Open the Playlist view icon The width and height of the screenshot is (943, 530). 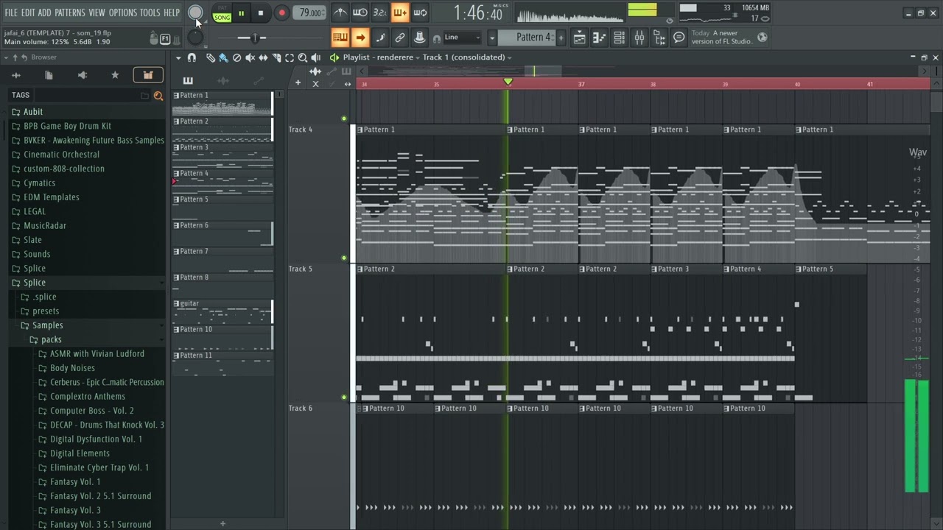[x=580, y=38]
